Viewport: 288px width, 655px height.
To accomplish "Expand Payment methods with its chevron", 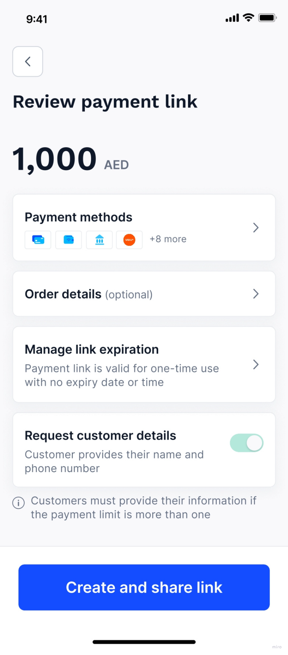I will (x=256, y=227).
